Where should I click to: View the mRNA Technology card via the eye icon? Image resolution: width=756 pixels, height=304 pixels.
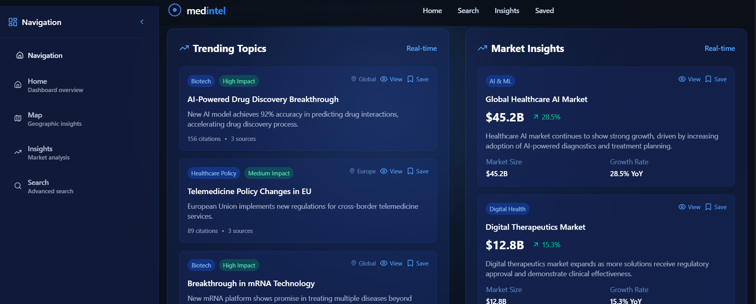384,263
